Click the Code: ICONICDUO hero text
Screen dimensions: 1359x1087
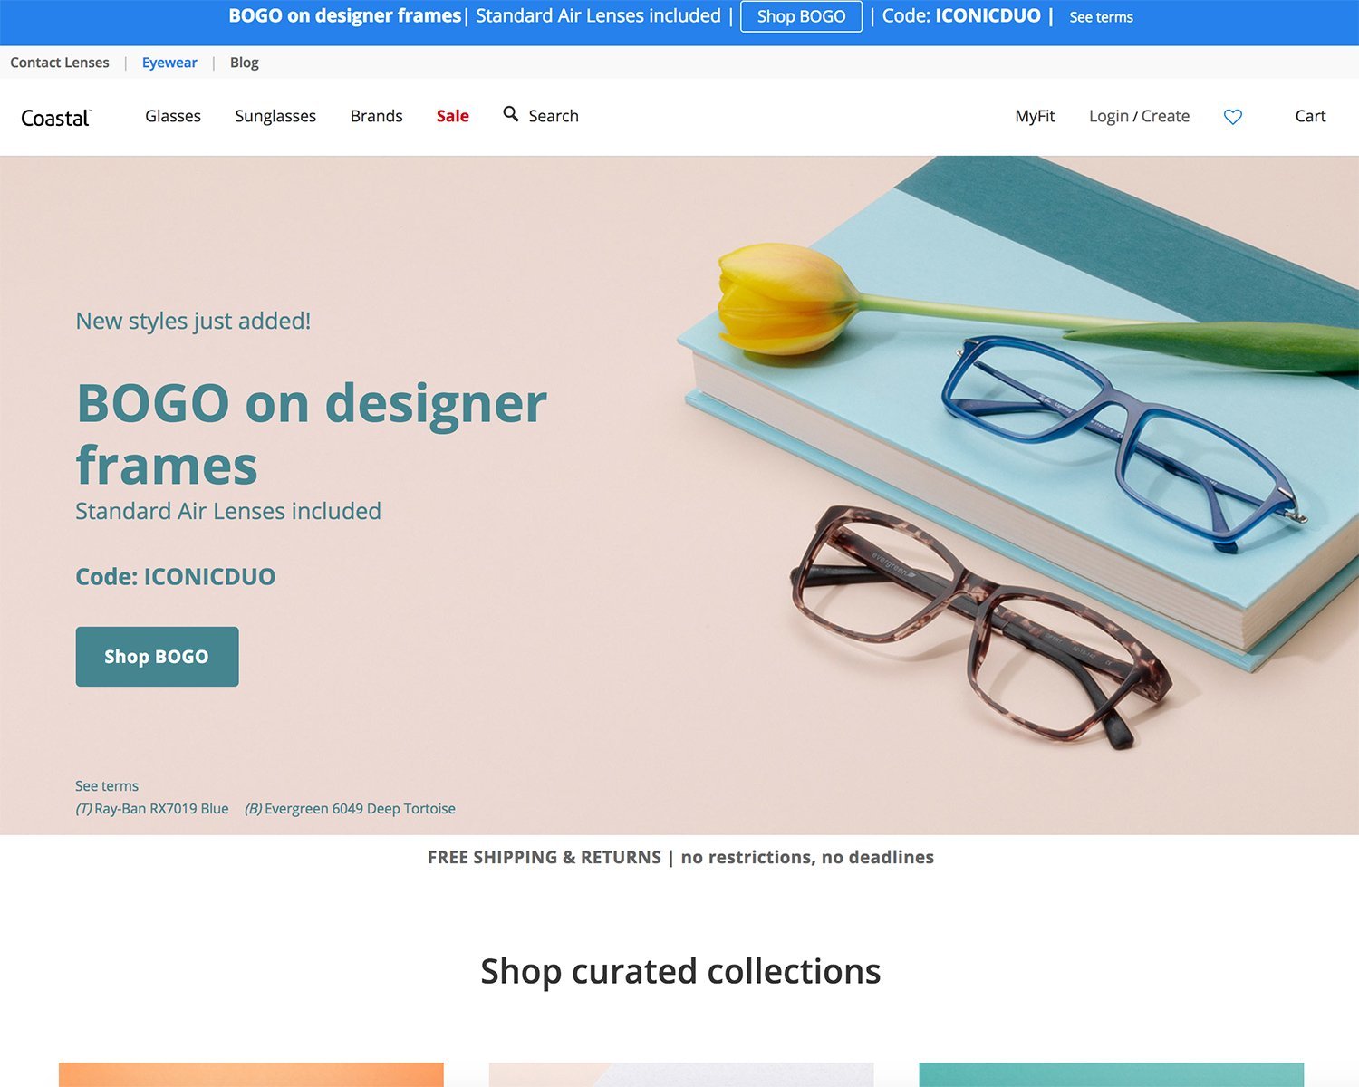click(176, 577)
